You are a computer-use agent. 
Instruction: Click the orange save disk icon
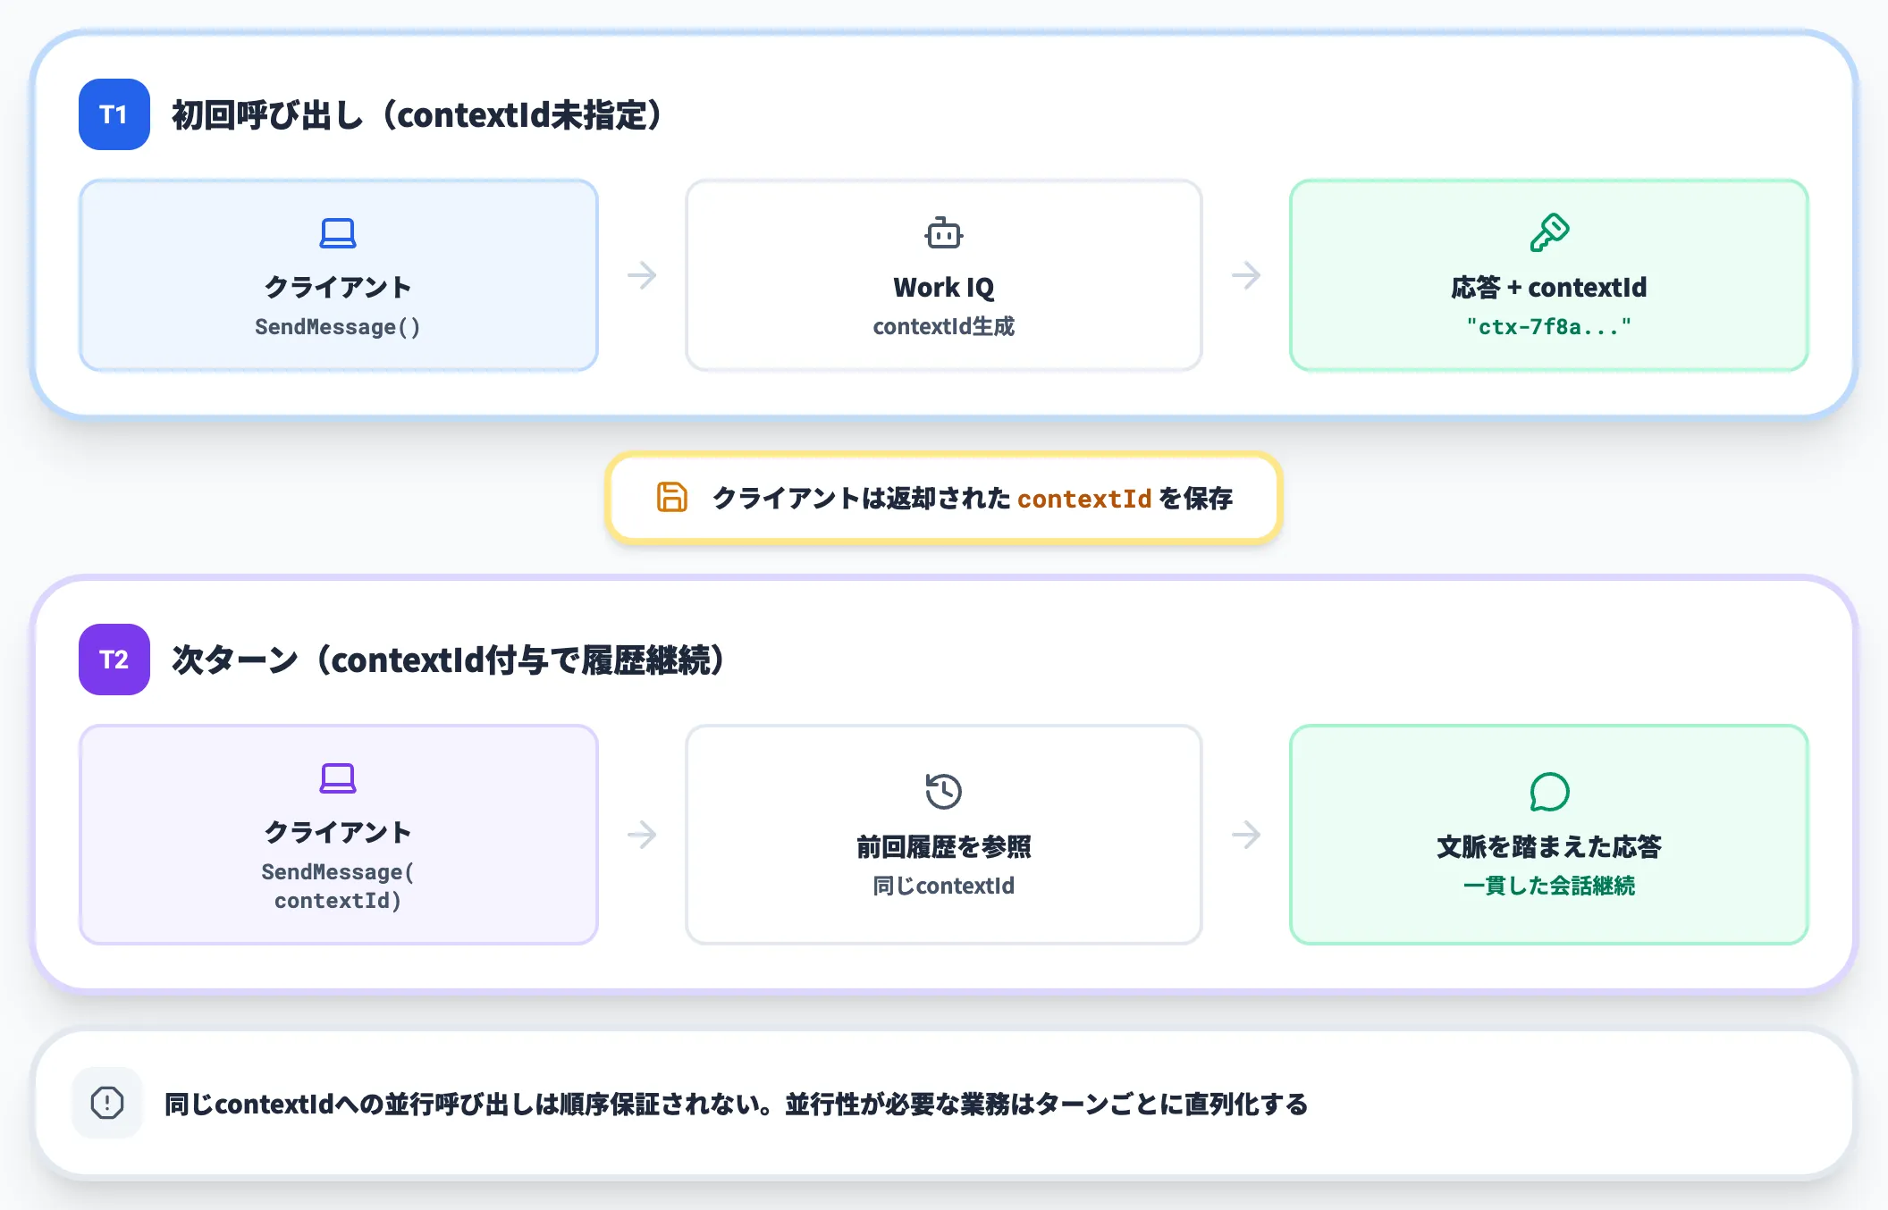[672, 497]
